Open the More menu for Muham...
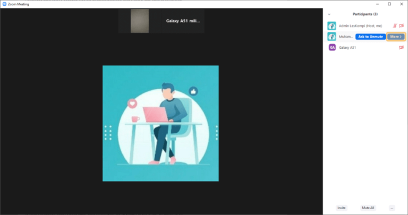The image size is (408, 215). point(396,37)
